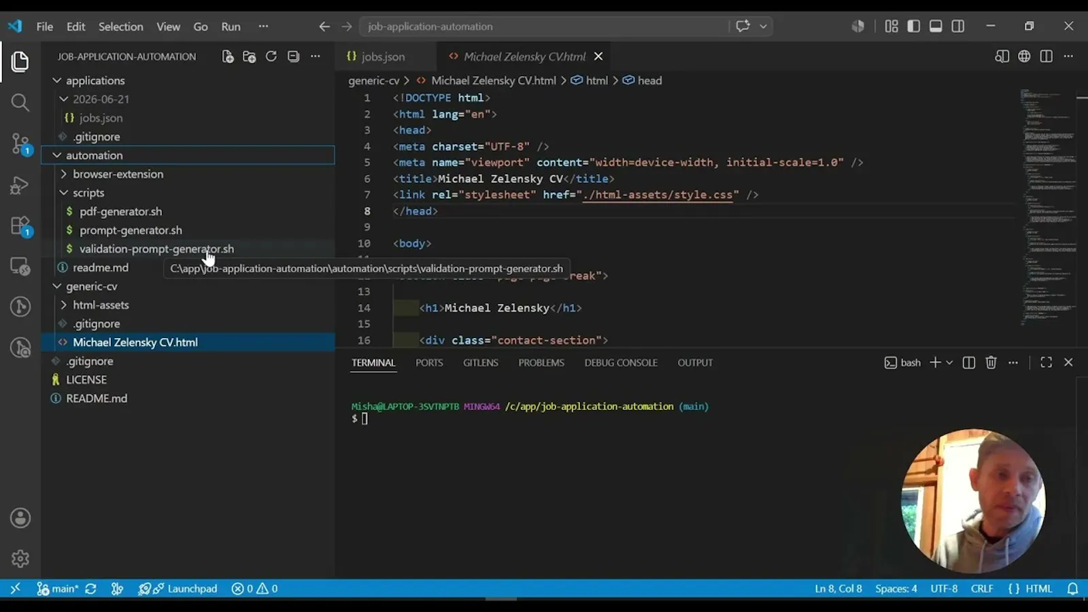The height and width of the screenshot is (612, 1088).
Task: Toggle primary side bar visibility
Action: coord(914,27)
